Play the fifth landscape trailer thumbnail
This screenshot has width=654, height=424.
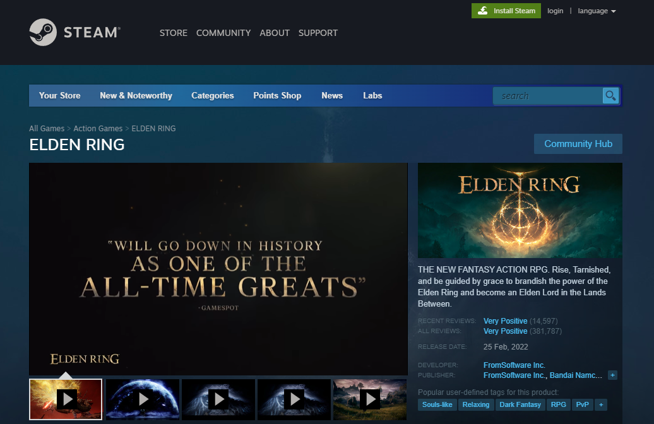click(370, 399)
